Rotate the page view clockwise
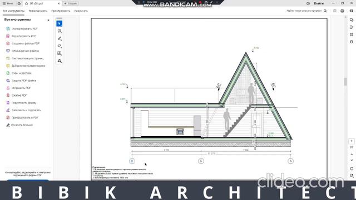Image resolution: width=356 pixels, height=200 pixels. tap(352, 169)
